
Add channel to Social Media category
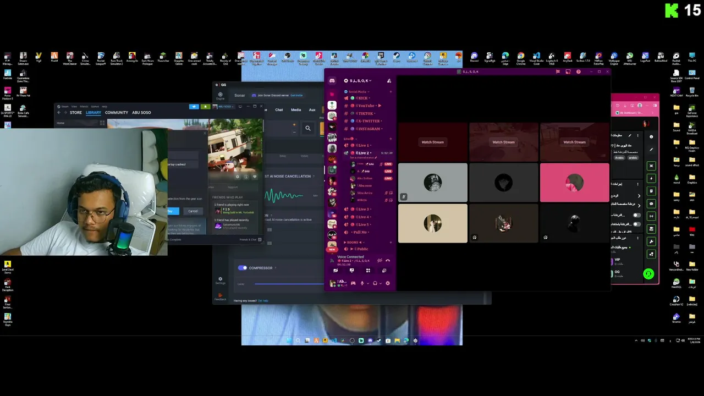[391, 92]
